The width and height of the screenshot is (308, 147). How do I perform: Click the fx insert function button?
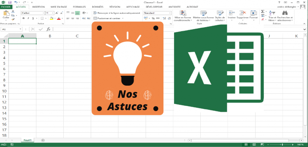(x=48, y=29)
